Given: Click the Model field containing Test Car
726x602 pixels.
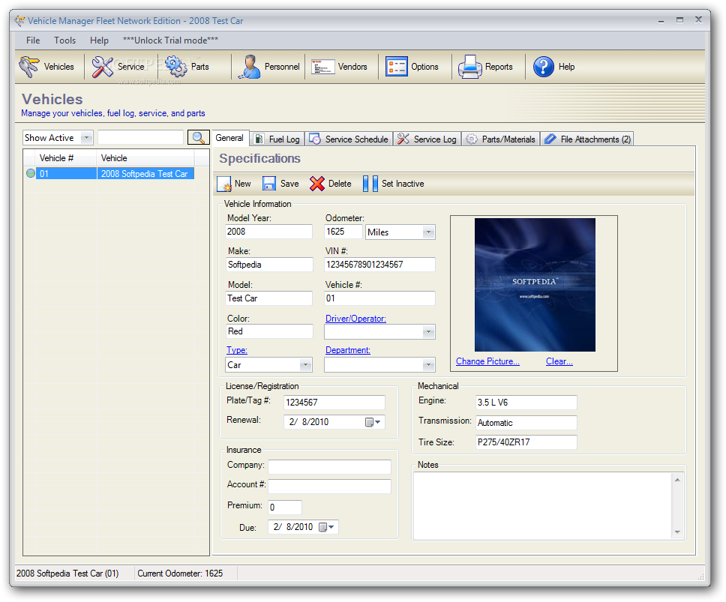Looking at the screenshot, I should [268, 298].
